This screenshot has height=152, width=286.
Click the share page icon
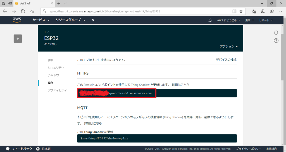[272, 11]
